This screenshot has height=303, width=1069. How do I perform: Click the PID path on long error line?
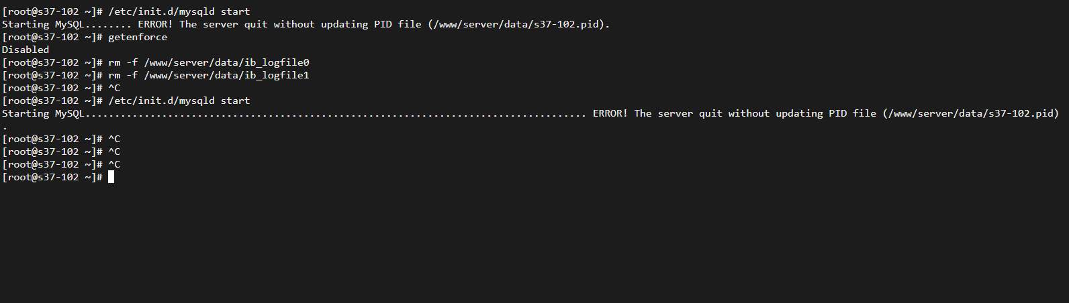click(971, 113)
